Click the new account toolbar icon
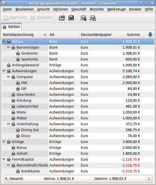 pyautogui.click(x=84, y=18)
